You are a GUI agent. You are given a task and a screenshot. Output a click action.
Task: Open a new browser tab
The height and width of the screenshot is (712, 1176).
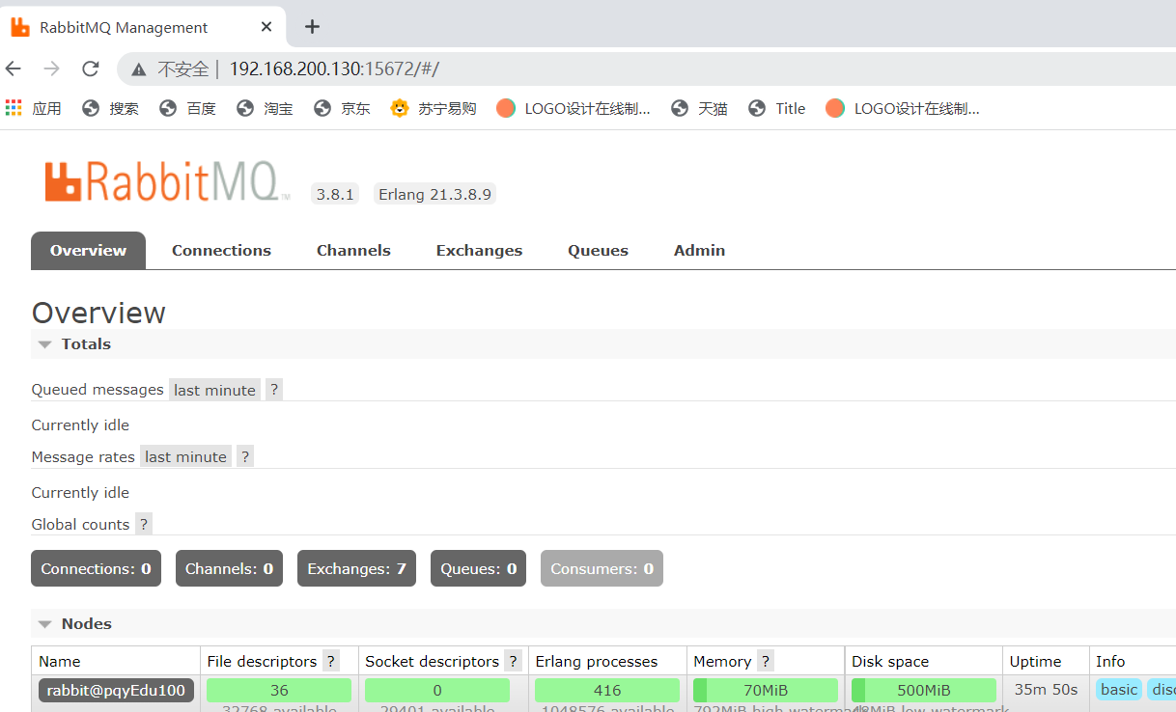(x=312, y=27)
